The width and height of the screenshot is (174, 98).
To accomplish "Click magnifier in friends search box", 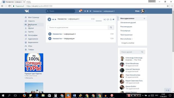I will pos(142,52).
